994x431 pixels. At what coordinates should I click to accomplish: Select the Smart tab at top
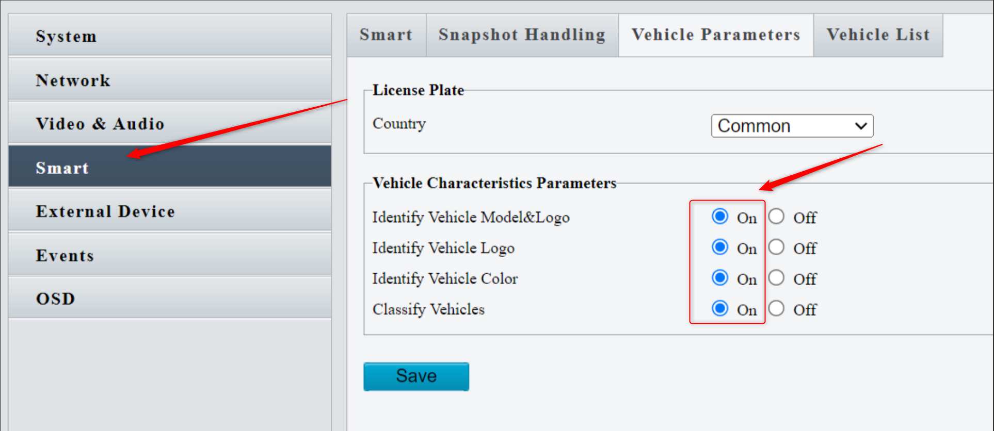click(x=386, y=35)
